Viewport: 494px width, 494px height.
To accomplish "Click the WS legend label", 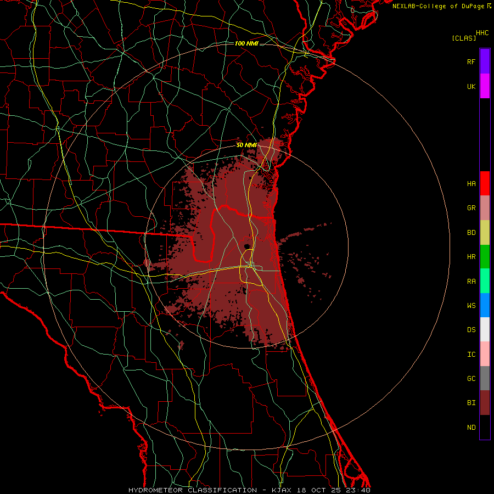I will click(x=471, y=306).
